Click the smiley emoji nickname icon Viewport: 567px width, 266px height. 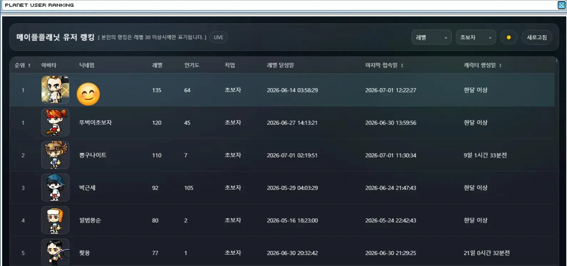(88, 94)
